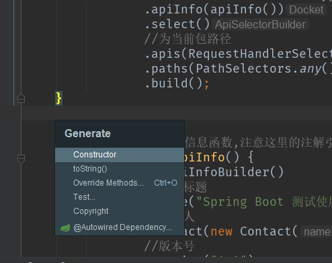Screen dimensions: 332x263
Task: Click the .select() method call
Action: [x=177, y=24]
